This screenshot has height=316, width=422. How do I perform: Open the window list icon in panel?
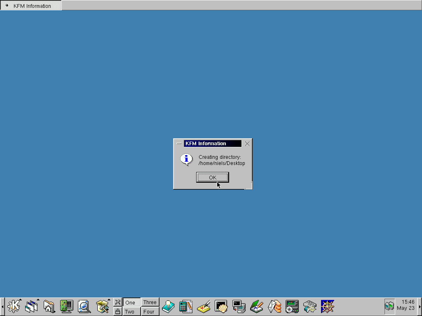pos(31,306)
